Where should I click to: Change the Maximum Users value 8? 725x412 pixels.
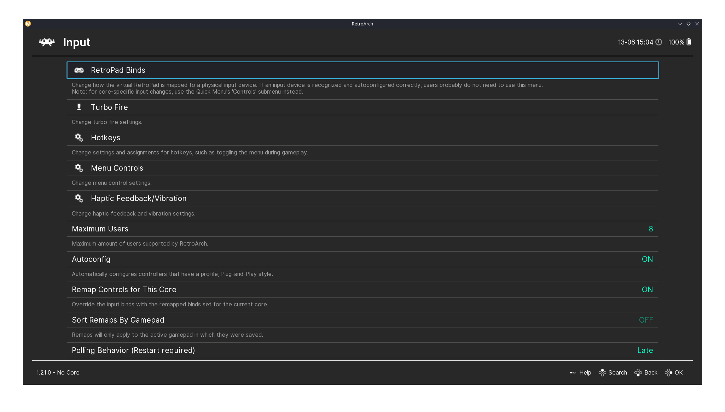click(650, 229)
